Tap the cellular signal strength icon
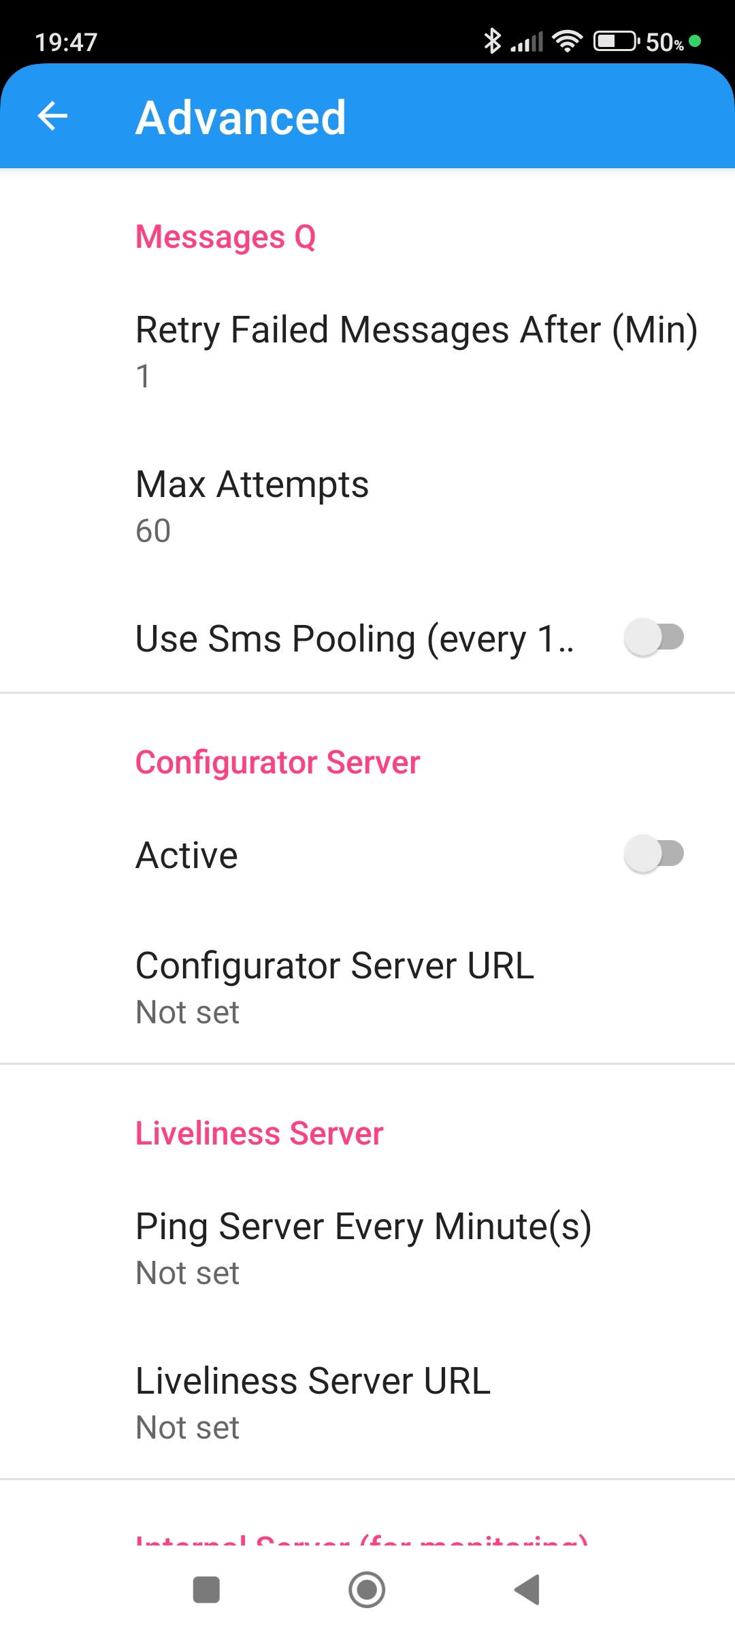This screenshot has height=1634, width=735. [527, 42]
